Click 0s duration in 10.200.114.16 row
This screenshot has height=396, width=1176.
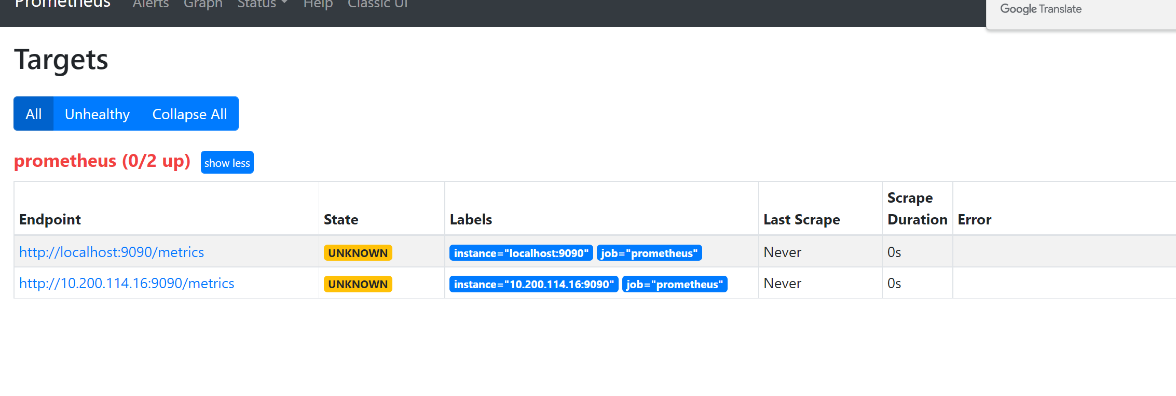[x=894, y=284]
